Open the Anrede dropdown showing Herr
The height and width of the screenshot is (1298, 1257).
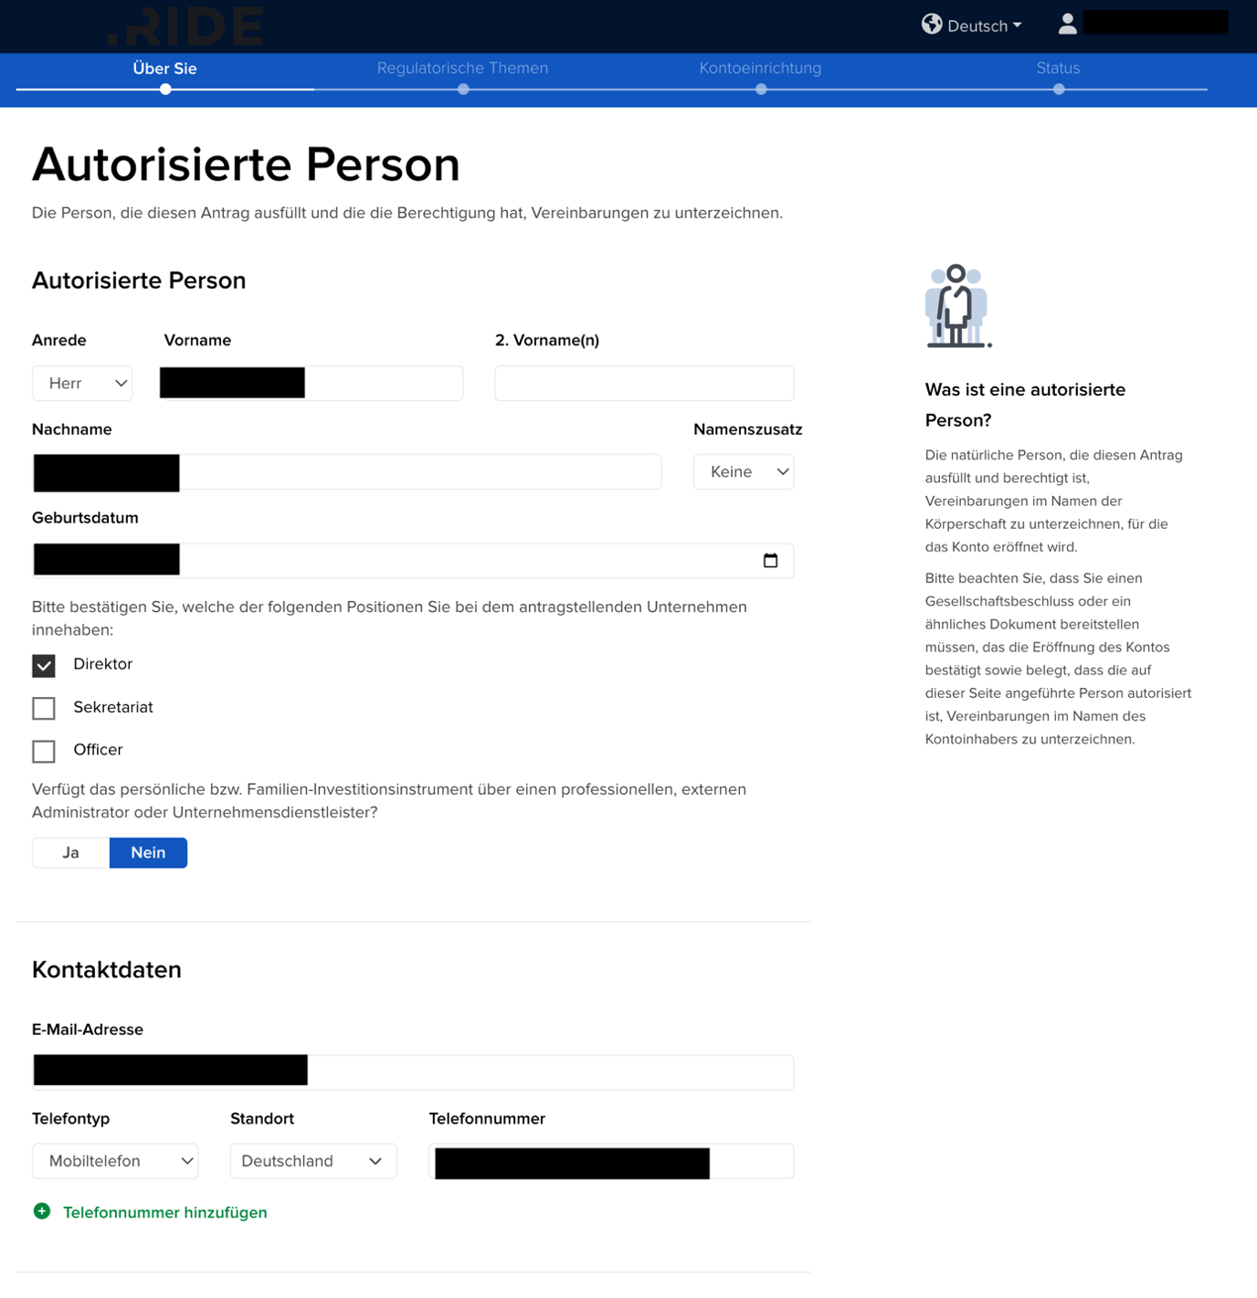point(81,383)
